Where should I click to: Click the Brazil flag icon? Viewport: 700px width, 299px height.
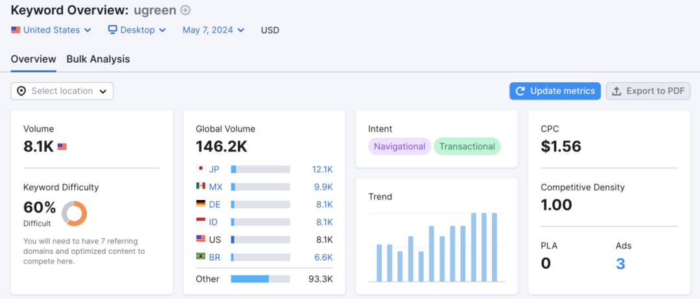click(200, 256)
